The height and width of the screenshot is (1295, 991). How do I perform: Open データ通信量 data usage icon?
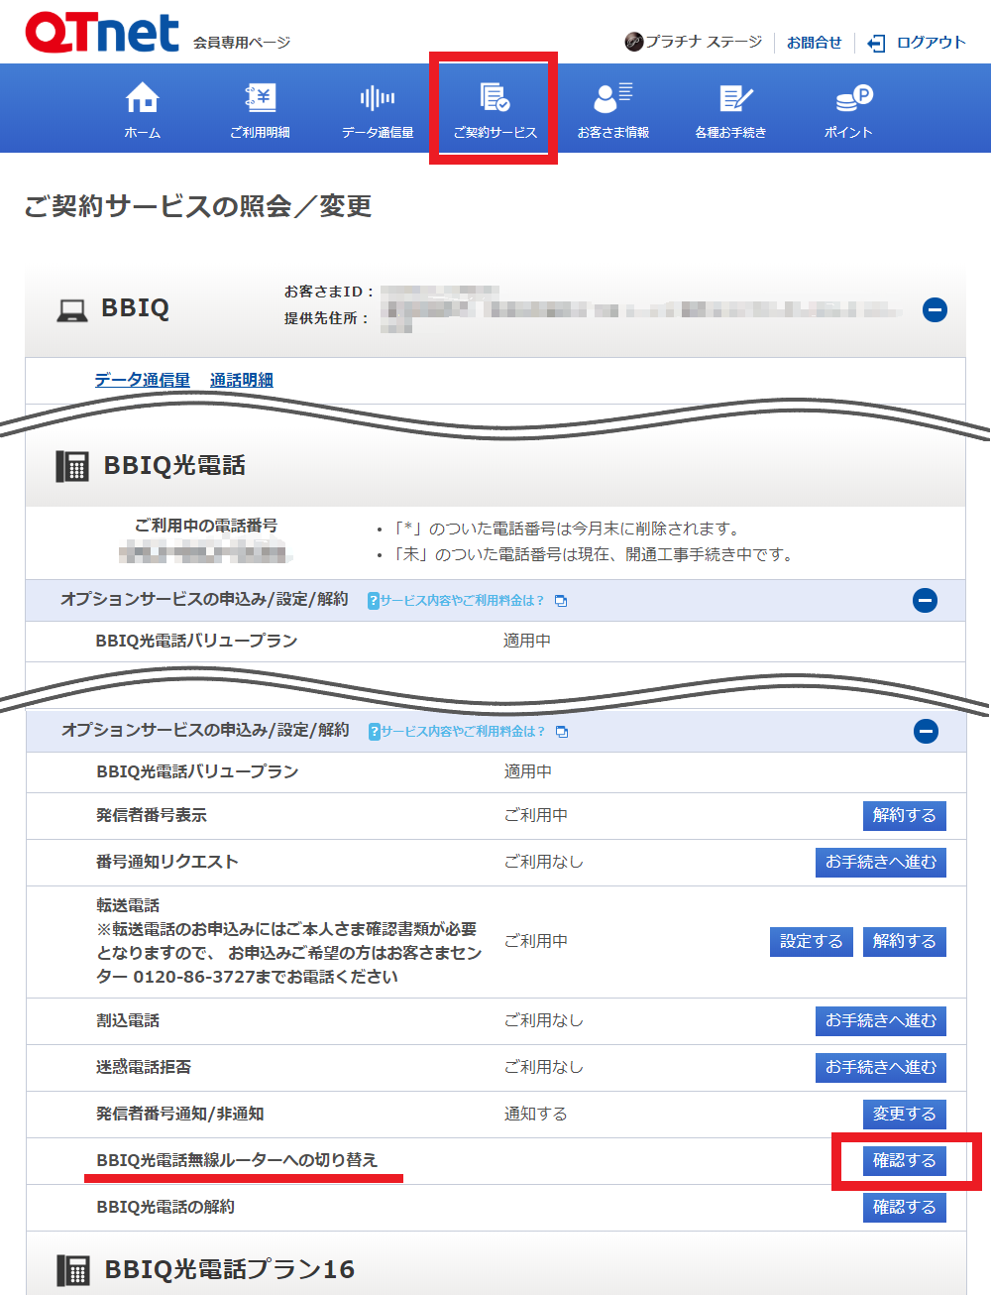click(x=378, y=97)
